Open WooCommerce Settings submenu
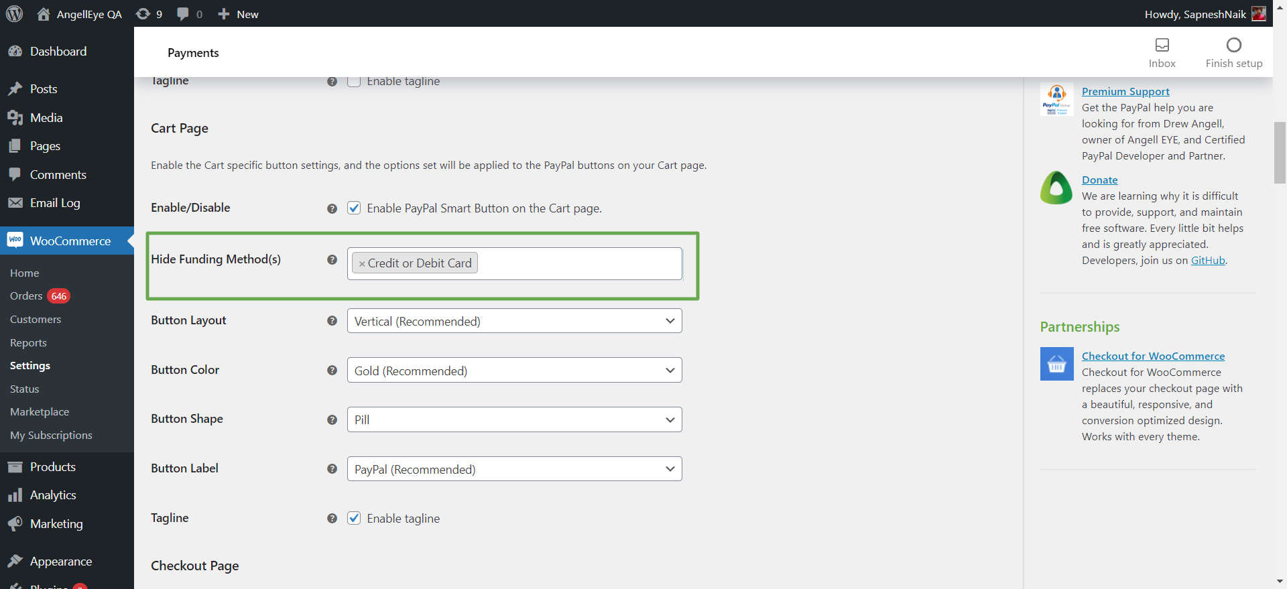The image size is (1287, 589). (30, 366)
